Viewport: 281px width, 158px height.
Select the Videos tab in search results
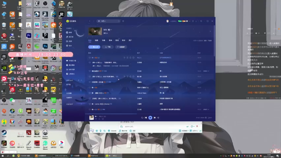96,40
